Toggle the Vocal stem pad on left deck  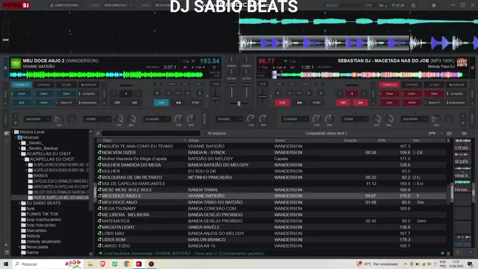pos(21,94)
